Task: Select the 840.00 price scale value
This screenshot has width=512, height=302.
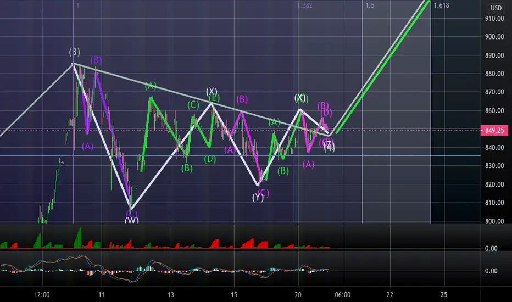Action: [494, 148]
